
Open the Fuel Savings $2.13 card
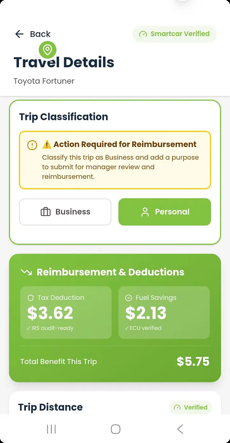pyautogui.click(x=164, y=313)
